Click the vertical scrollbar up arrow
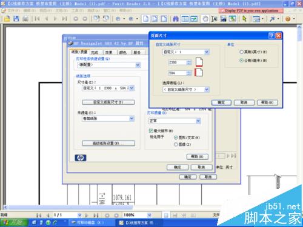Screen dimensions: 303x227 tap(299, 28)
